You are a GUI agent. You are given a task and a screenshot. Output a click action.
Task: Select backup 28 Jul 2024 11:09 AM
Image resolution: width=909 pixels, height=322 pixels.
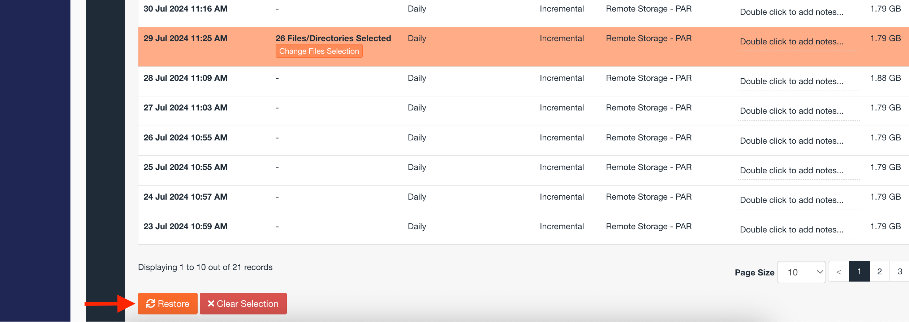[185, 78]
